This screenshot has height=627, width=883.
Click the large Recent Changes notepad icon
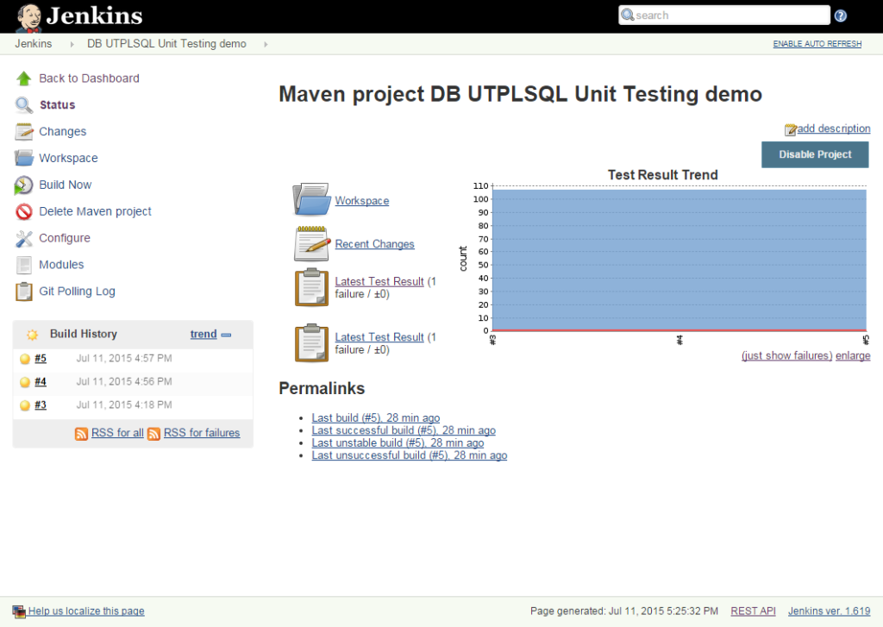[x=311, y=243]
